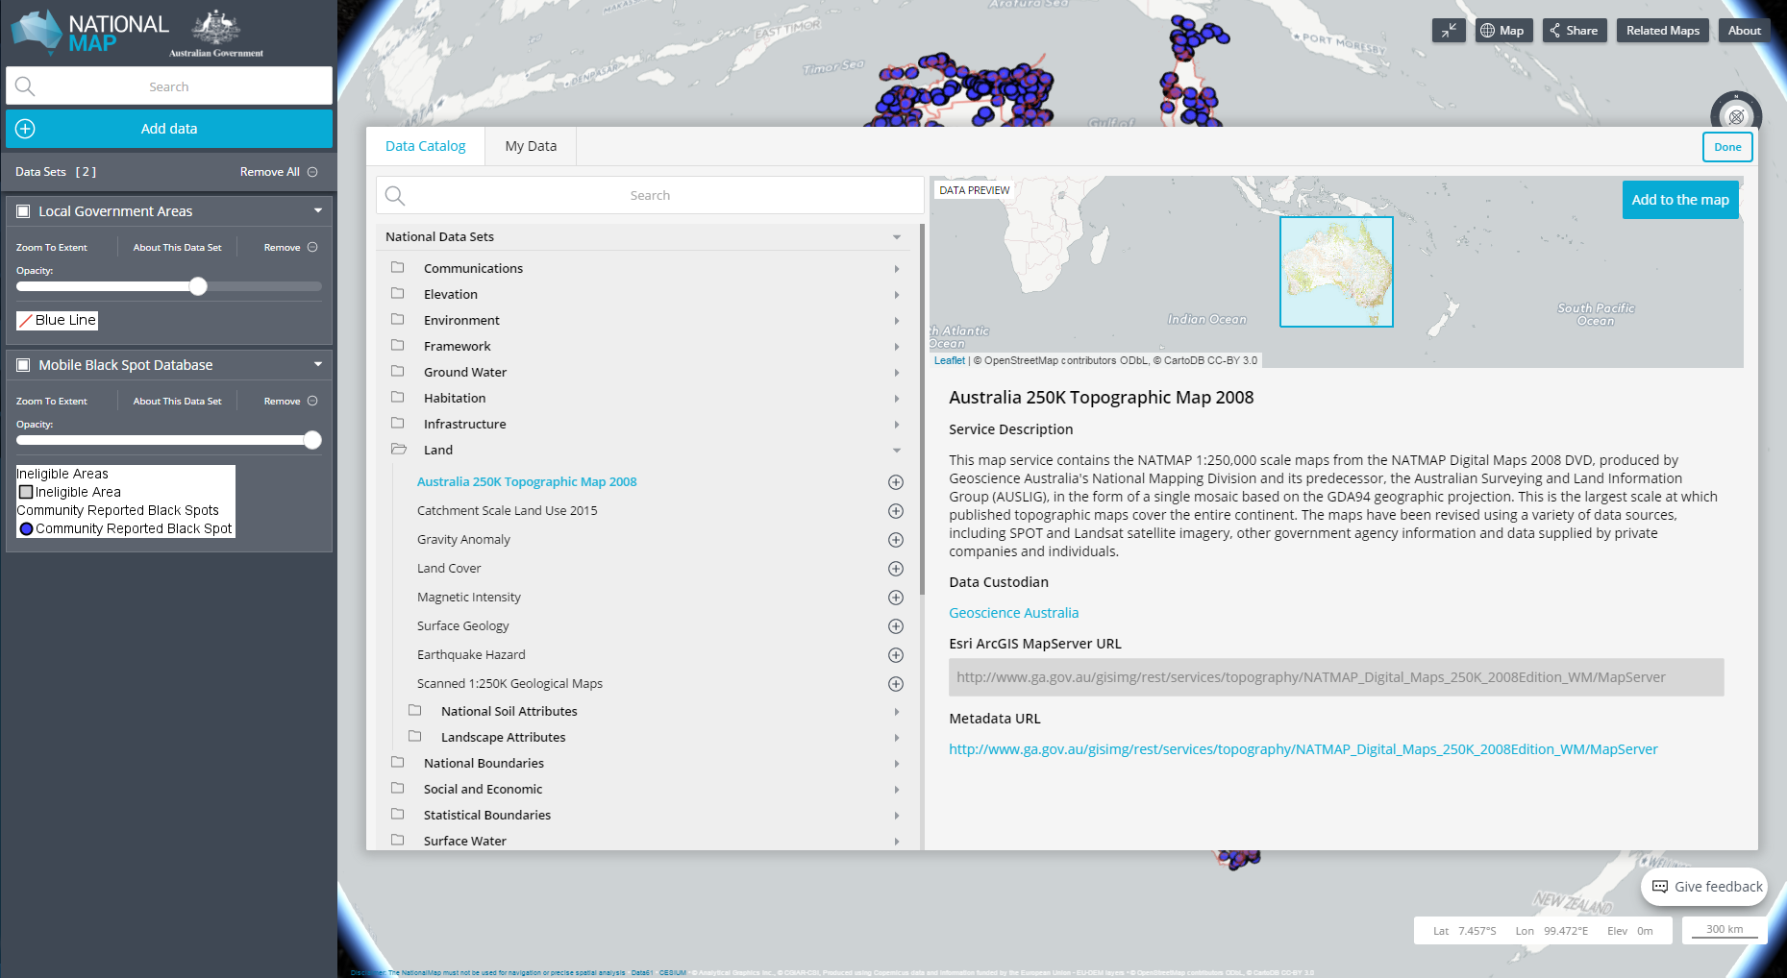Open the Related Maps menu

[1662, 31]
